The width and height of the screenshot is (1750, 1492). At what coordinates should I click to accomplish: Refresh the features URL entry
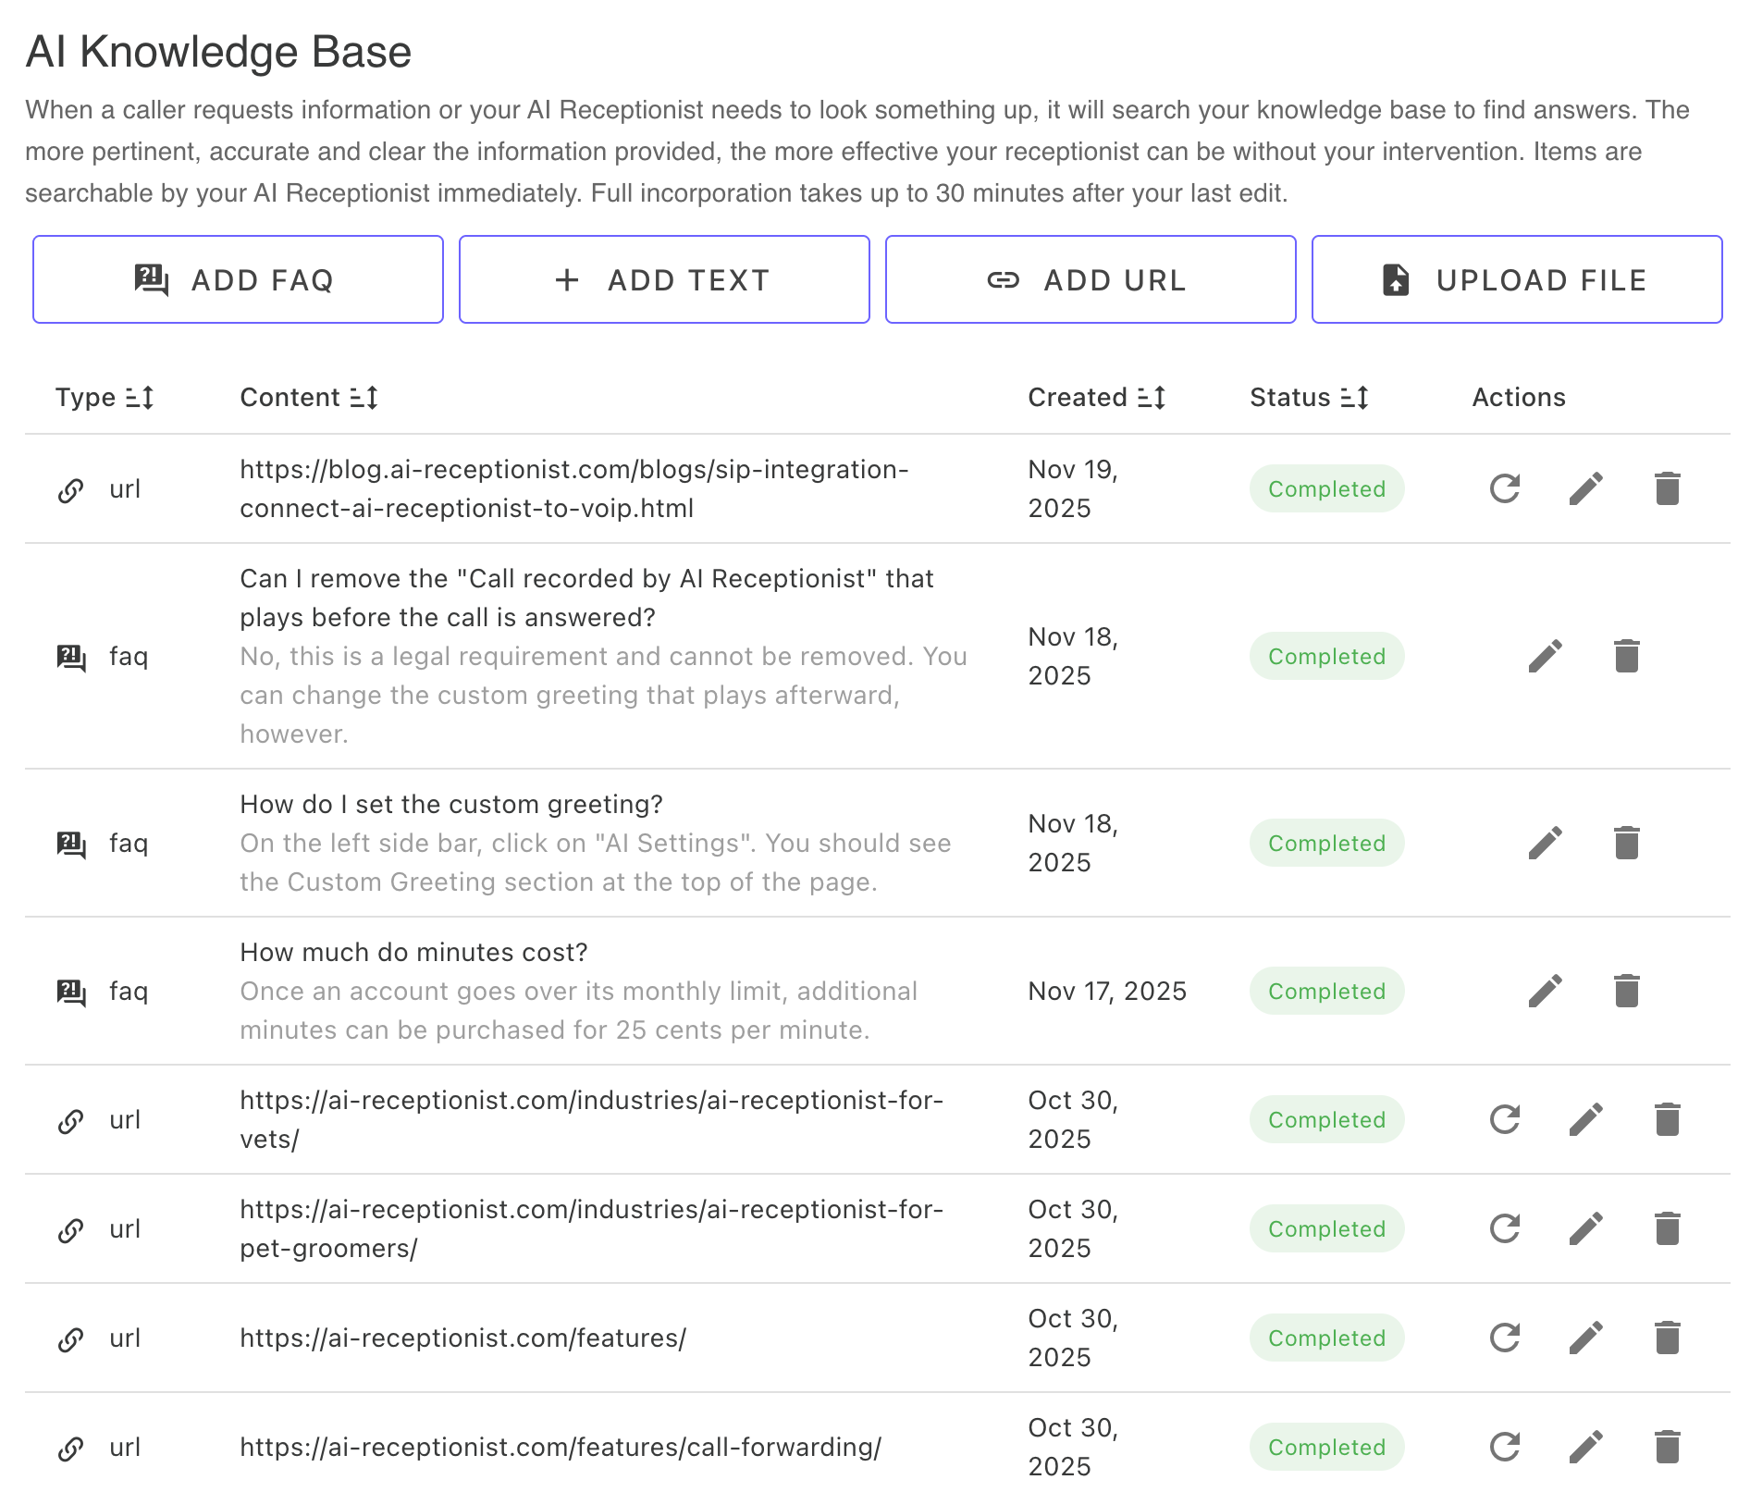pos(1503,1337)
